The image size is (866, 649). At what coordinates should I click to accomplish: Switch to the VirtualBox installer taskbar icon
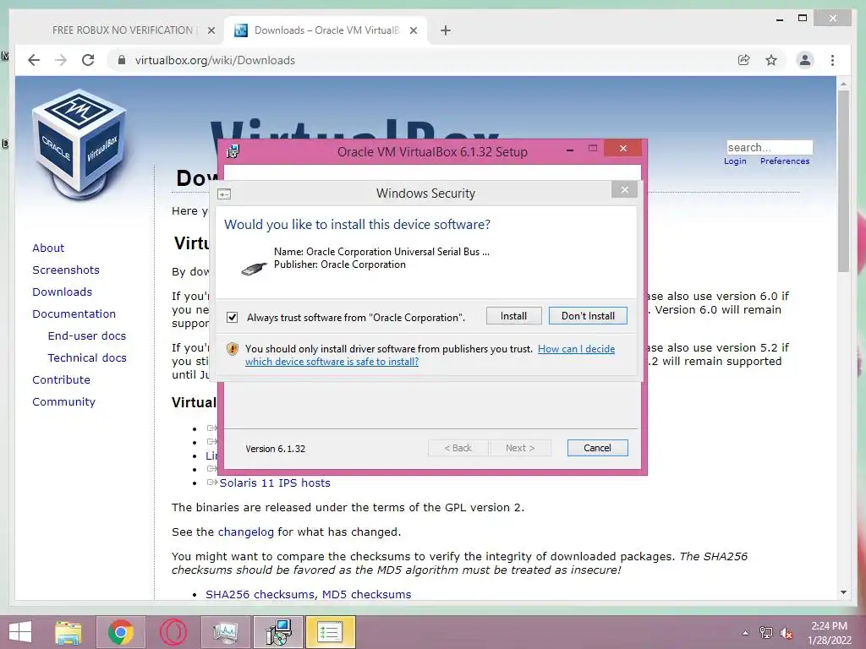277,632
